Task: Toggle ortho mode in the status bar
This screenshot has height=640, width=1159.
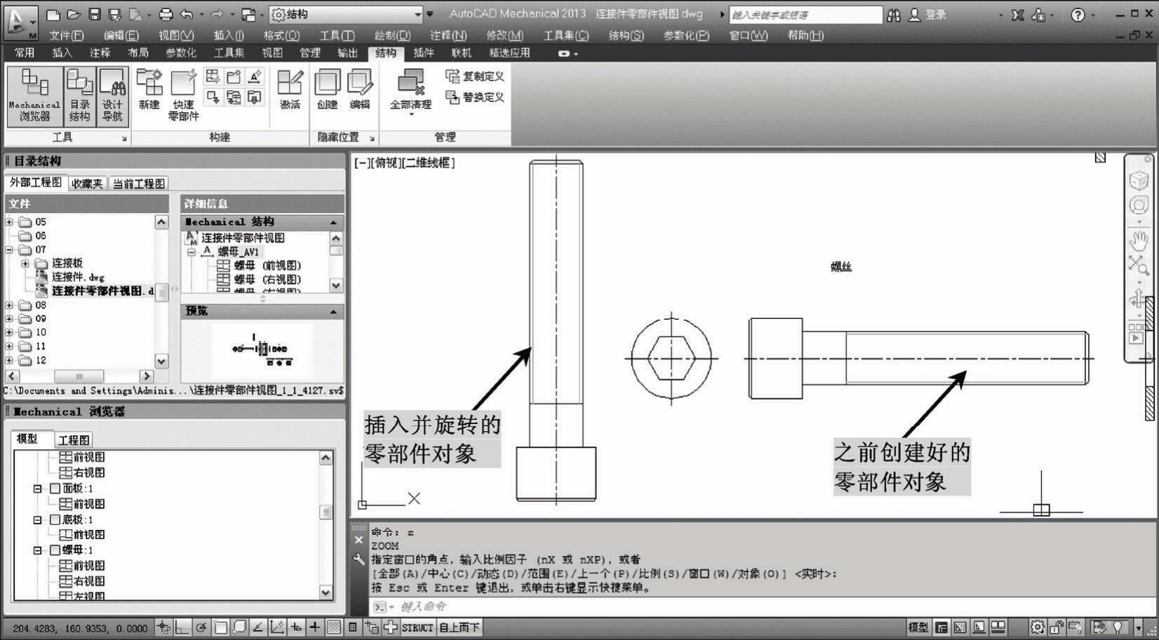Action: point(182,627)
